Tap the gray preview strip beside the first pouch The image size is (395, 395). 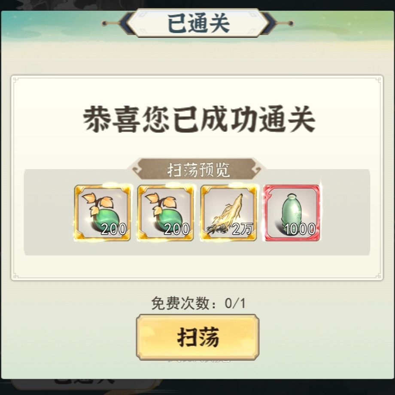point(49,213)
